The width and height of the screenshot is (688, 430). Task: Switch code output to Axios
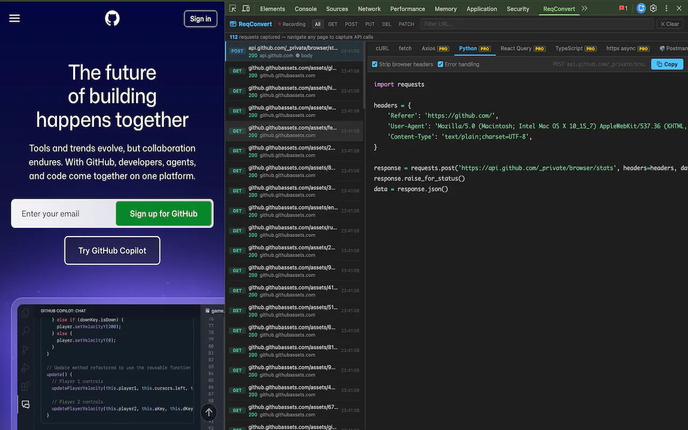[435, 48]
